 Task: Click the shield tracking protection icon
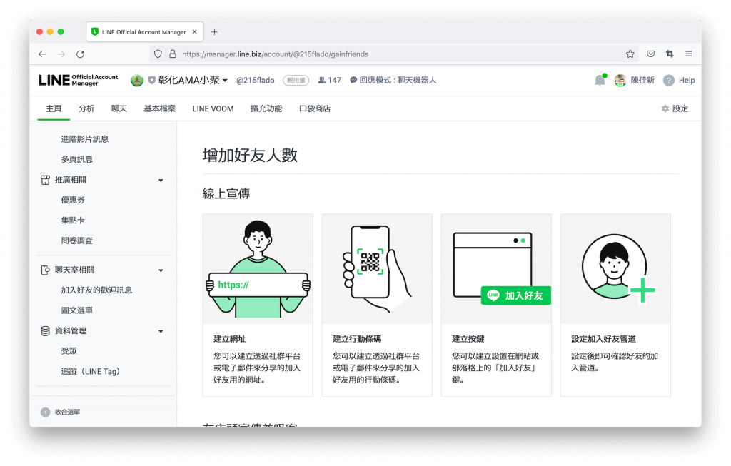(158, 54)
